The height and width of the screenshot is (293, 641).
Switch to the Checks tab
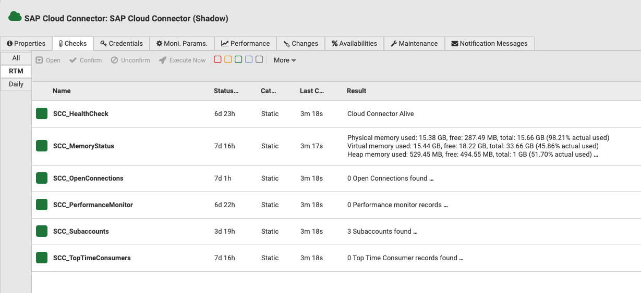72,44
